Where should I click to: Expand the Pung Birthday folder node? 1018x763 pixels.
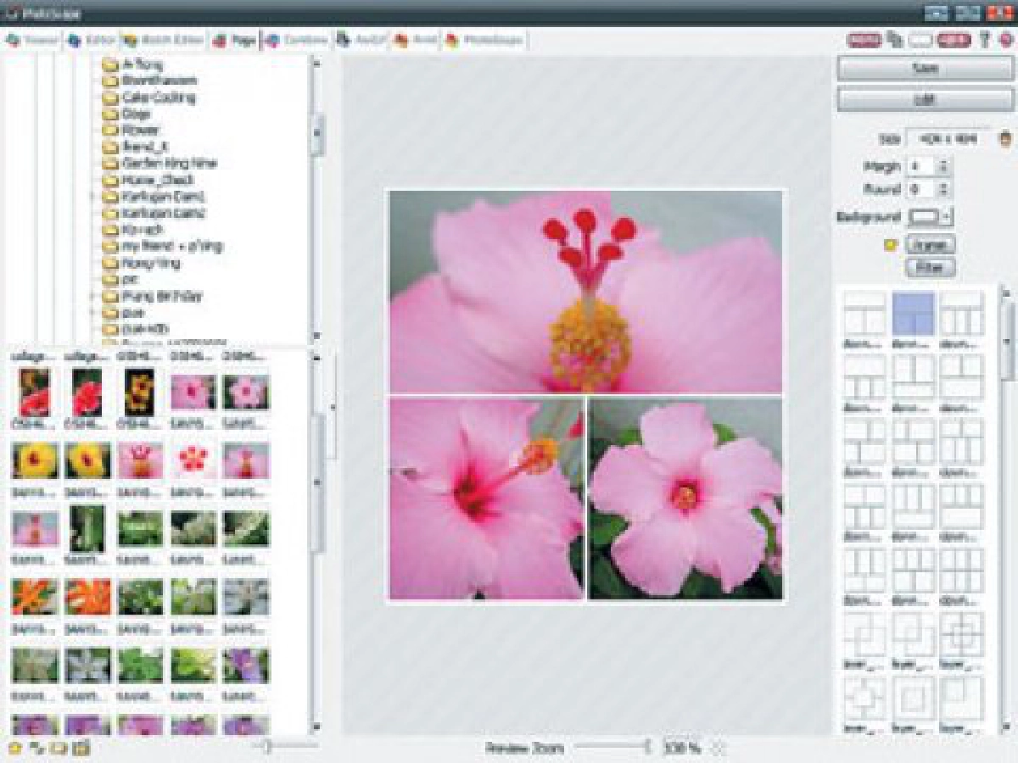(92, 296)
